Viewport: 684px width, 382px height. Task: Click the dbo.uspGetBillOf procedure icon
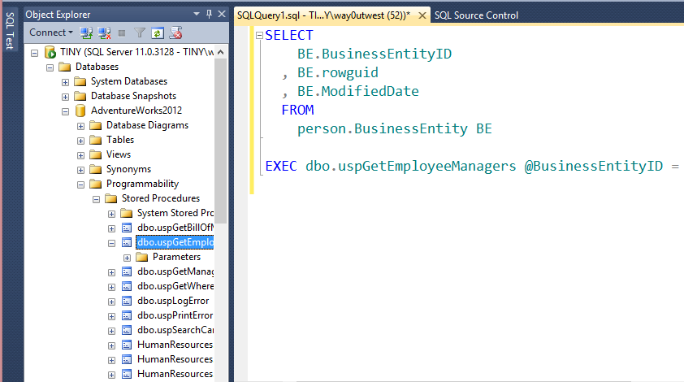pyautogui.click(x=127, y=228)
